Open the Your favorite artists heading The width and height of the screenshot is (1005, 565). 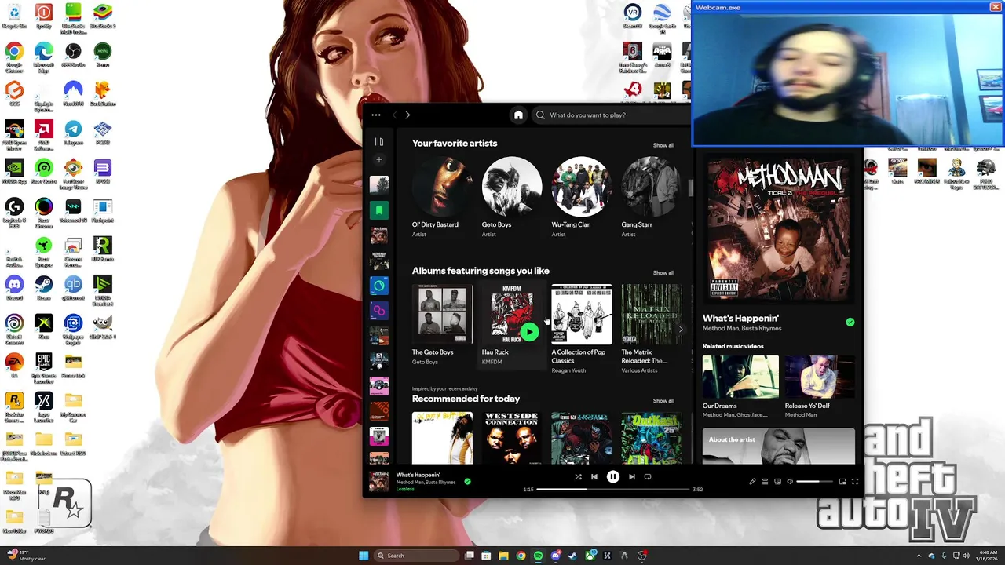click(x=455, y=143)
